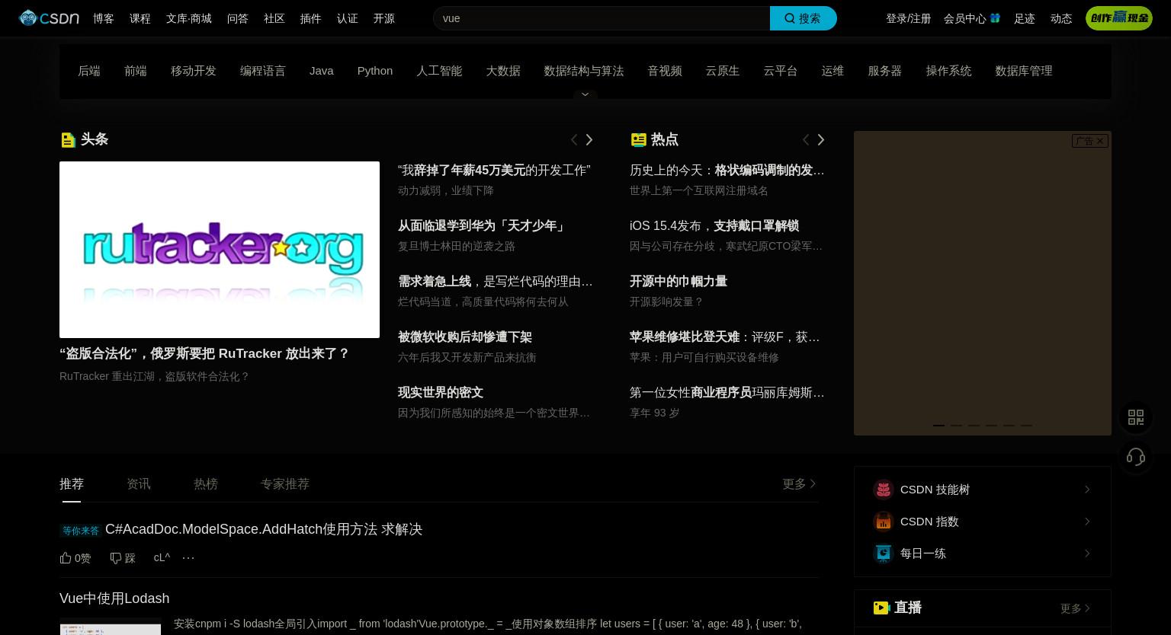
Task: Like the C# AddHatch post (0赞)
Action: (x=75, y=558)
